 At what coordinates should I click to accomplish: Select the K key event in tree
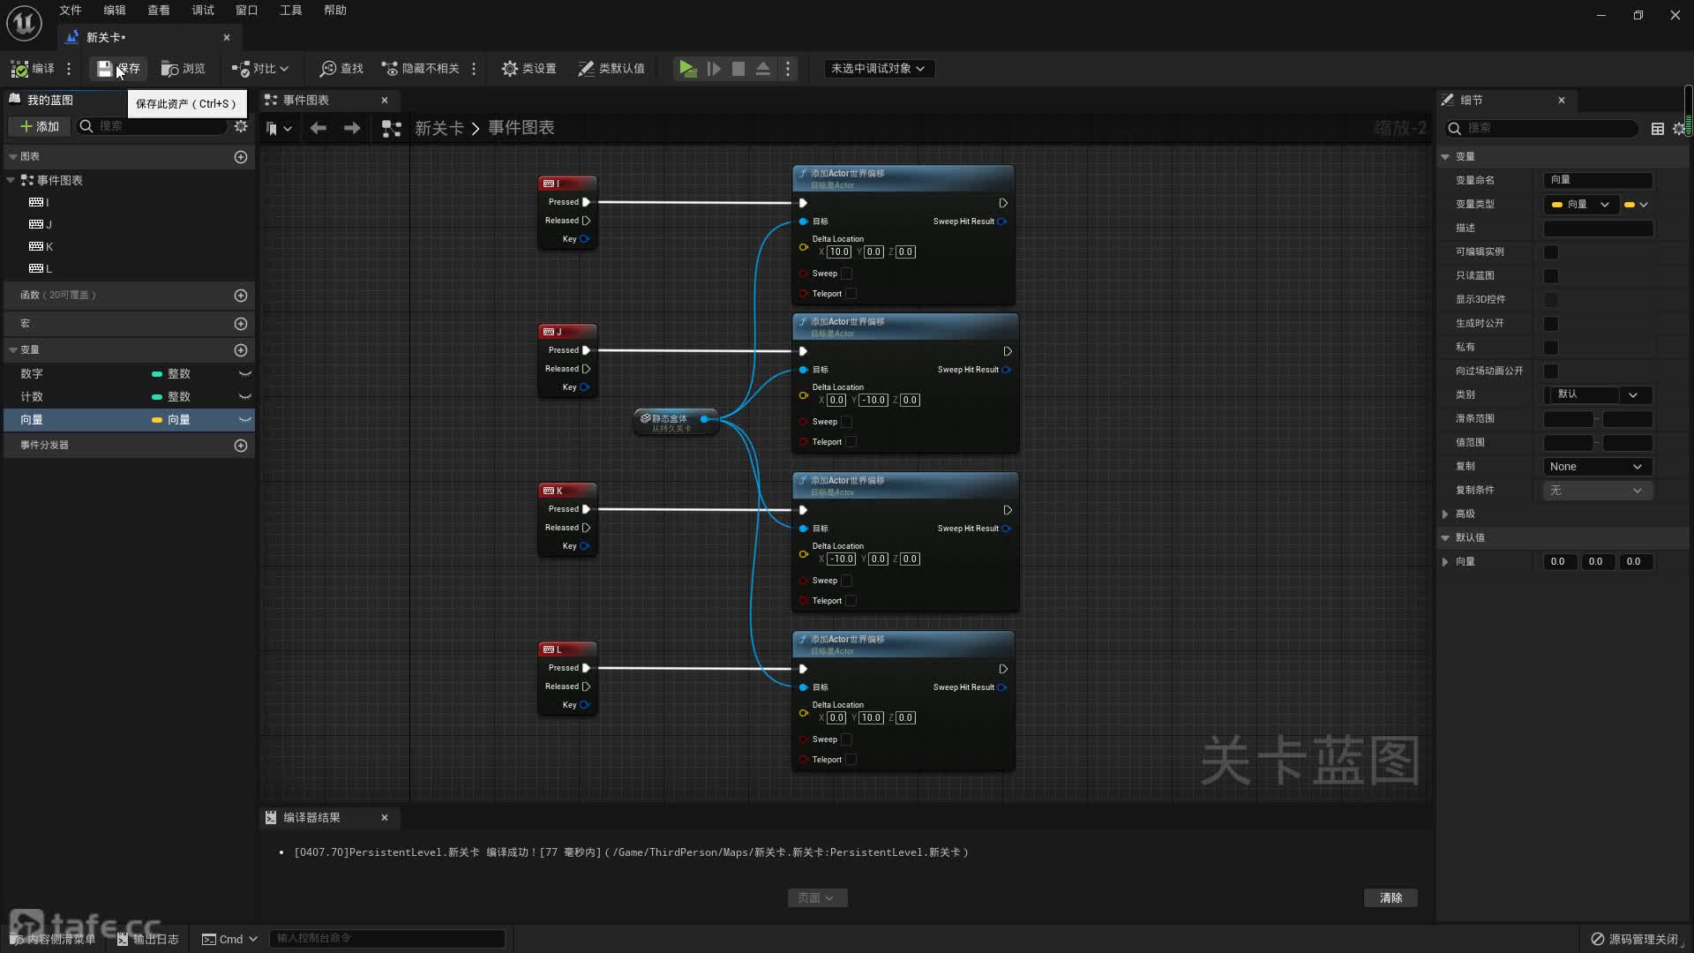coord(41,247)
